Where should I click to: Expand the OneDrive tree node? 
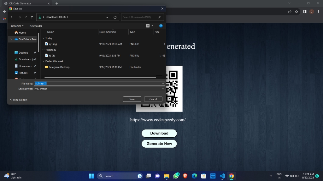(11, 39)
